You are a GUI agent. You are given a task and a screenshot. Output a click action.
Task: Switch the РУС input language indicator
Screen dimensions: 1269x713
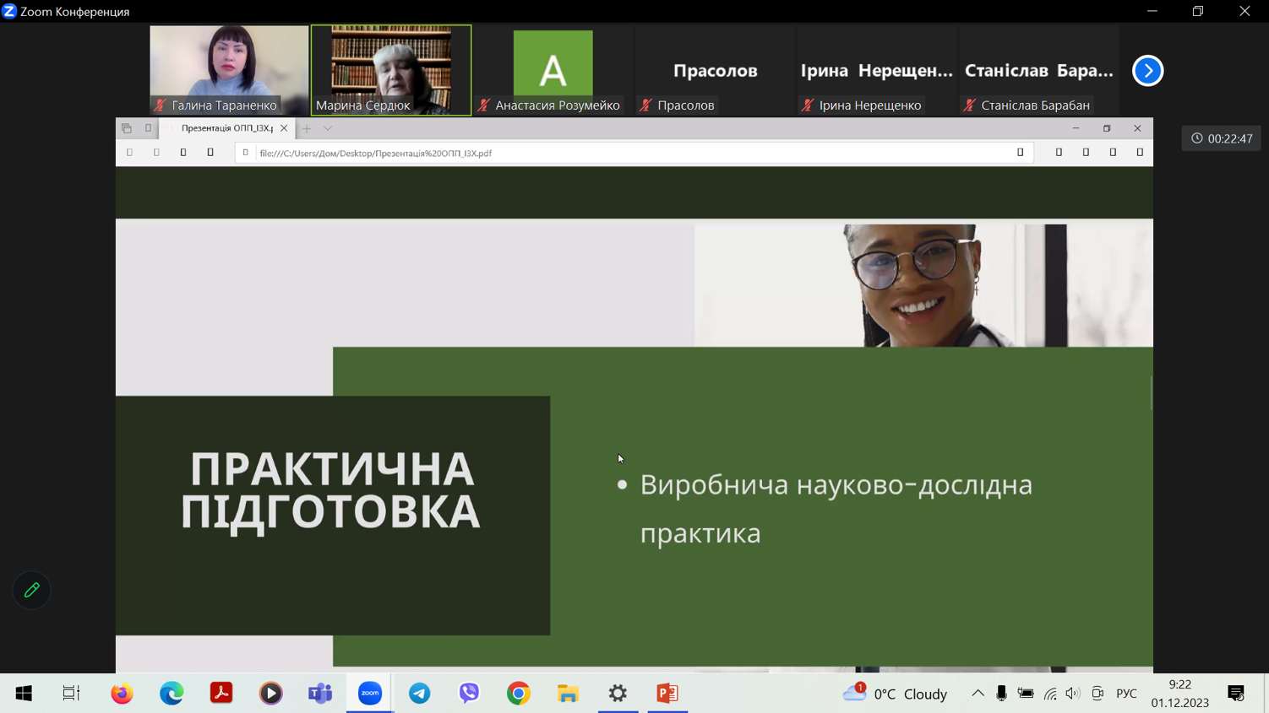pyautogui.click(x=1126, y=694)
